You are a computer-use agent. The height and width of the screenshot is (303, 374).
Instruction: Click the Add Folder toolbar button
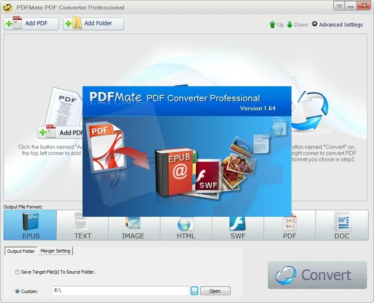[94, 24]
